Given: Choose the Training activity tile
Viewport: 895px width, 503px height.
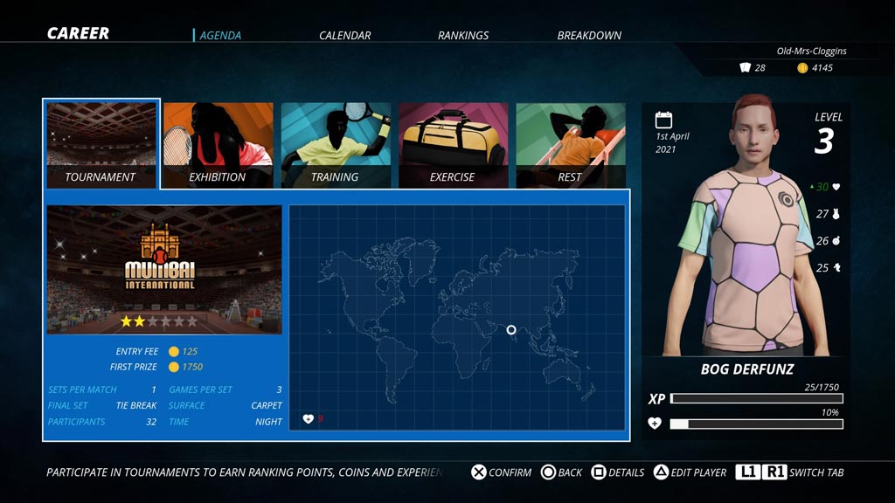Looking at the screenshot, I should [336, 145].
